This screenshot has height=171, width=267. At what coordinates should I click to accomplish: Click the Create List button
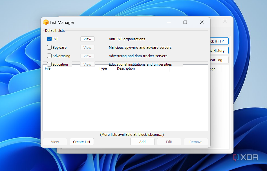pyautogui.click(x=82, y=142)
